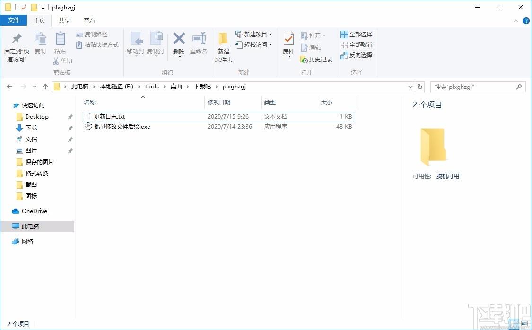Screen dimensions: 532x330
Task: Open the 文件 (File) menu tab
Action: (14, 20)
